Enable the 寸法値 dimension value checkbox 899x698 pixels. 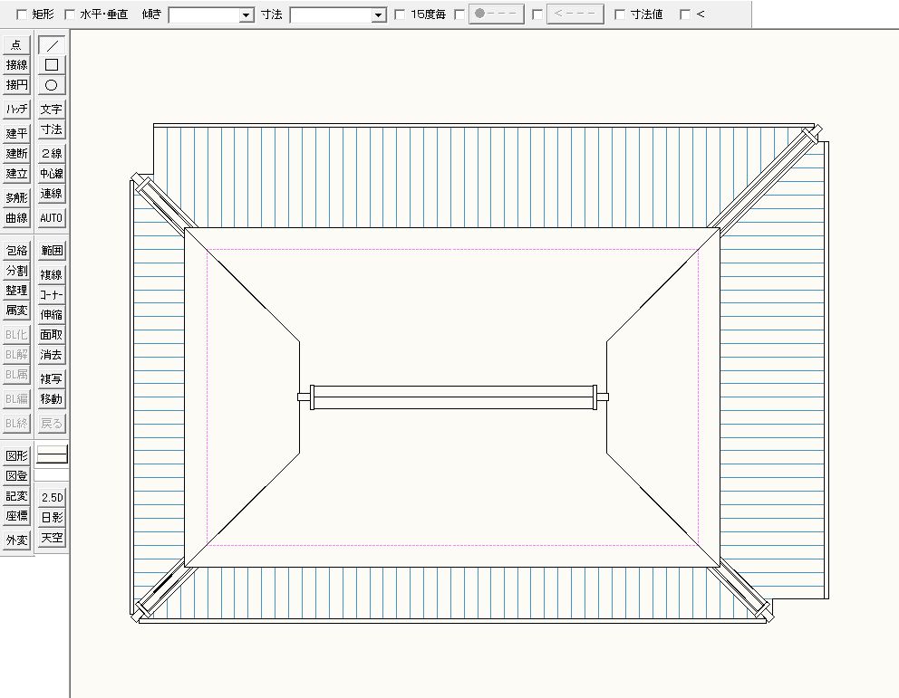tap(620, 14)
